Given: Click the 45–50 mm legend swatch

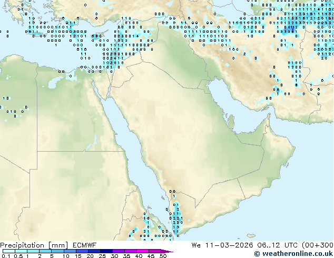Looking at the screenshot, I should [155, 251].
